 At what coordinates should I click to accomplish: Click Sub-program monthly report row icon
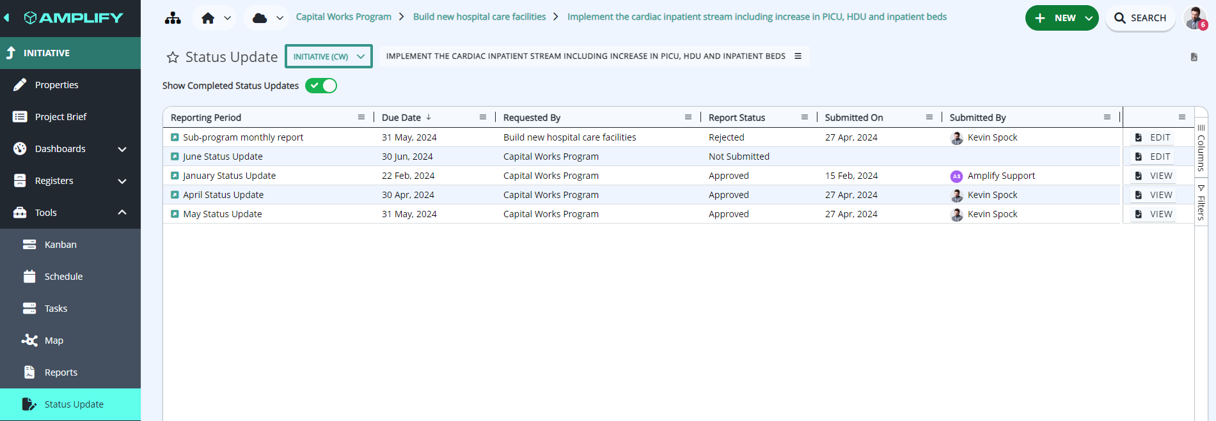coord(175,137)
